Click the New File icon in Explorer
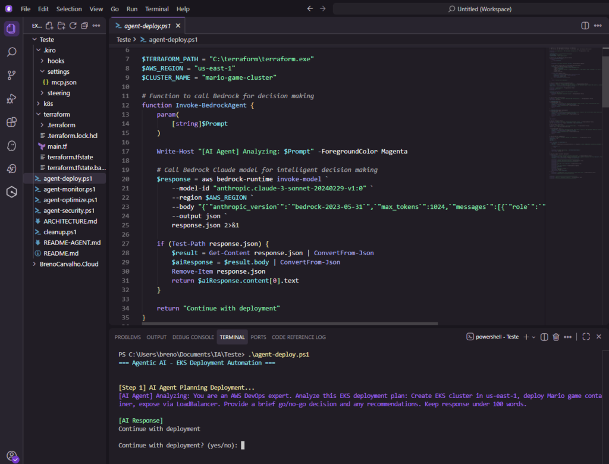Image resolution: width=609 pixels, height=464 pixels. click(49, 26)
